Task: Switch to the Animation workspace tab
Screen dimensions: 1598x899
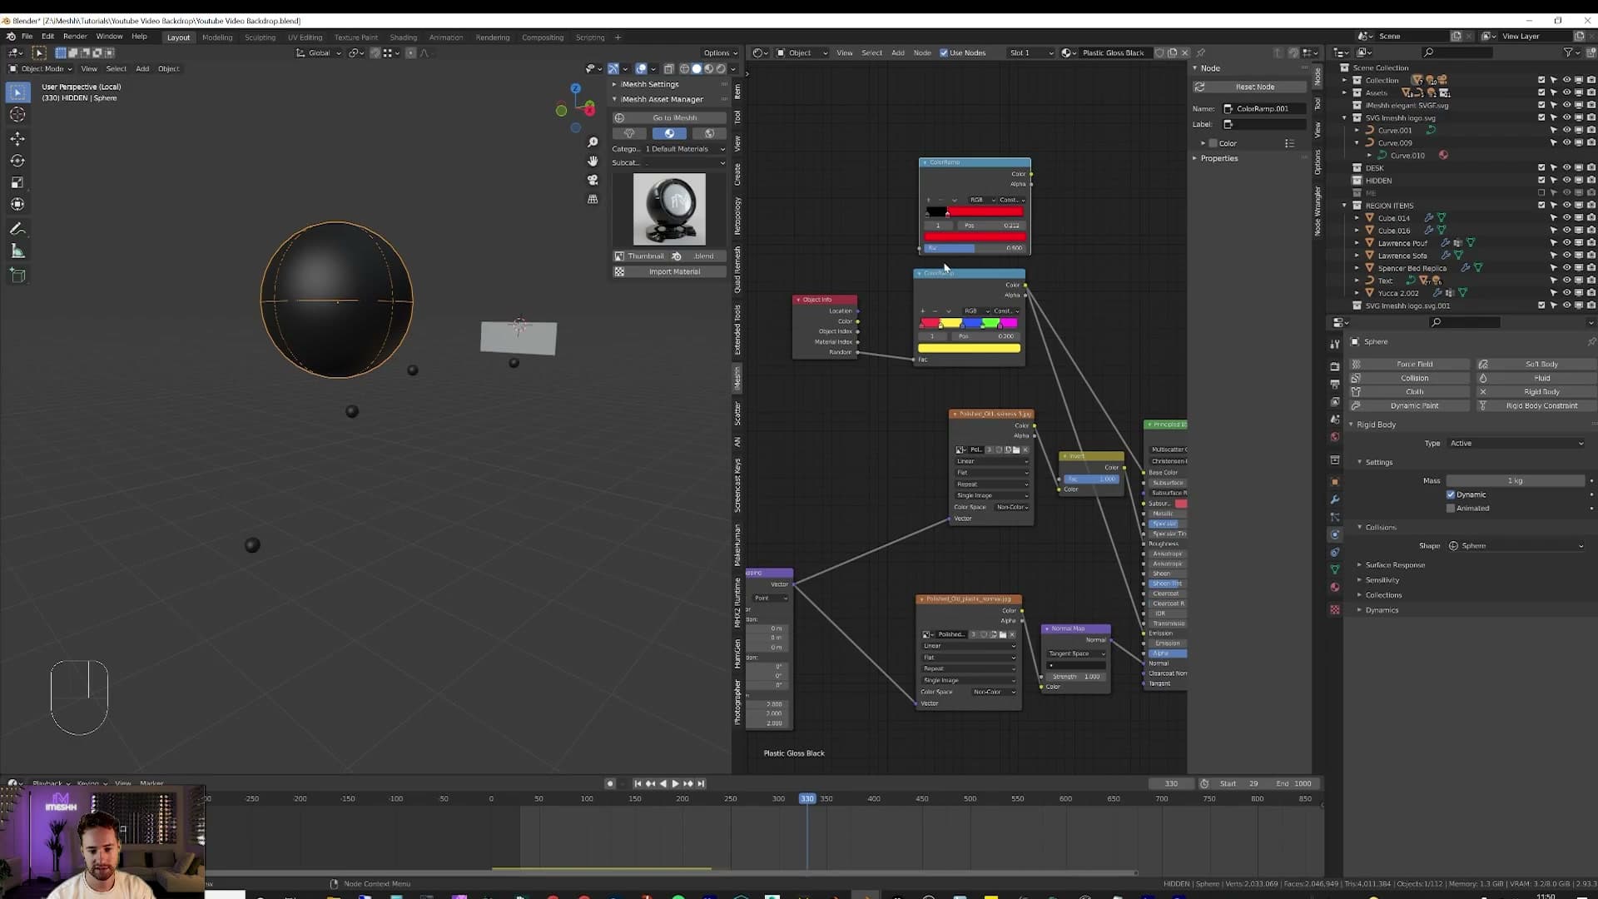Action: pos(445,37)
